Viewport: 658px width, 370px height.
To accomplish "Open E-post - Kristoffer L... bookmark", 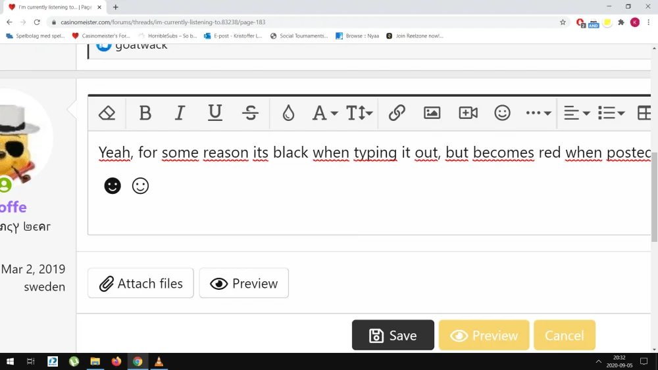I will (233, 36).
